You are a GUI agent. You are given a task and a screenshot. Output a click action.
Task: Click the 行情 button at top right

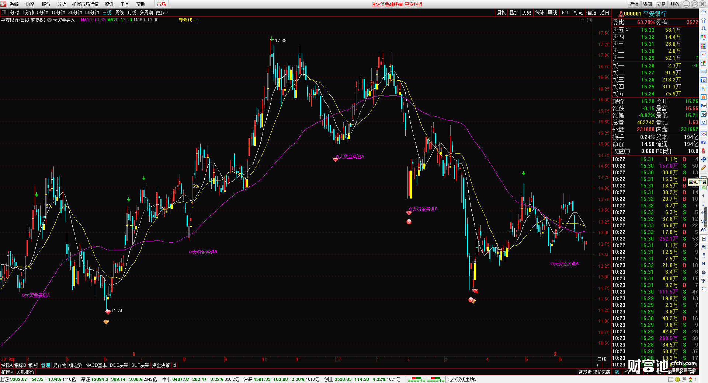click(x=634, y=4)
